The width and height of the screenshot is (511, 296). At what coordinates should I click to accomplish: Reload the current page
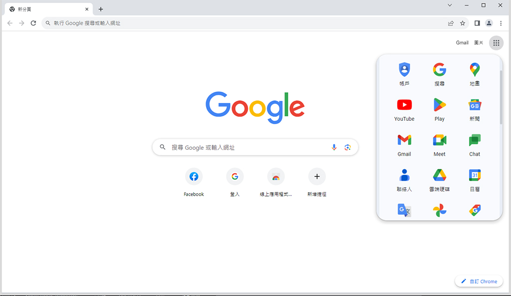[x=33, y=23]
